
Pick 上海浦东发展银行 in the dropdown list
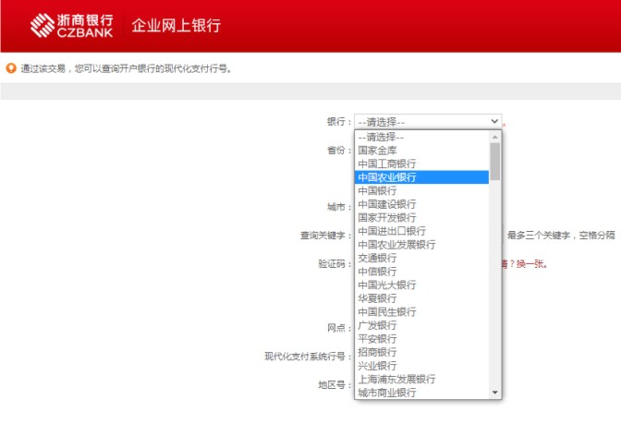coord(421,380)
